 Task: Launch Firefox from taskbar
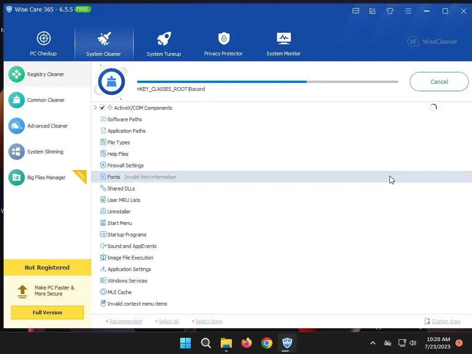(247, 343)
